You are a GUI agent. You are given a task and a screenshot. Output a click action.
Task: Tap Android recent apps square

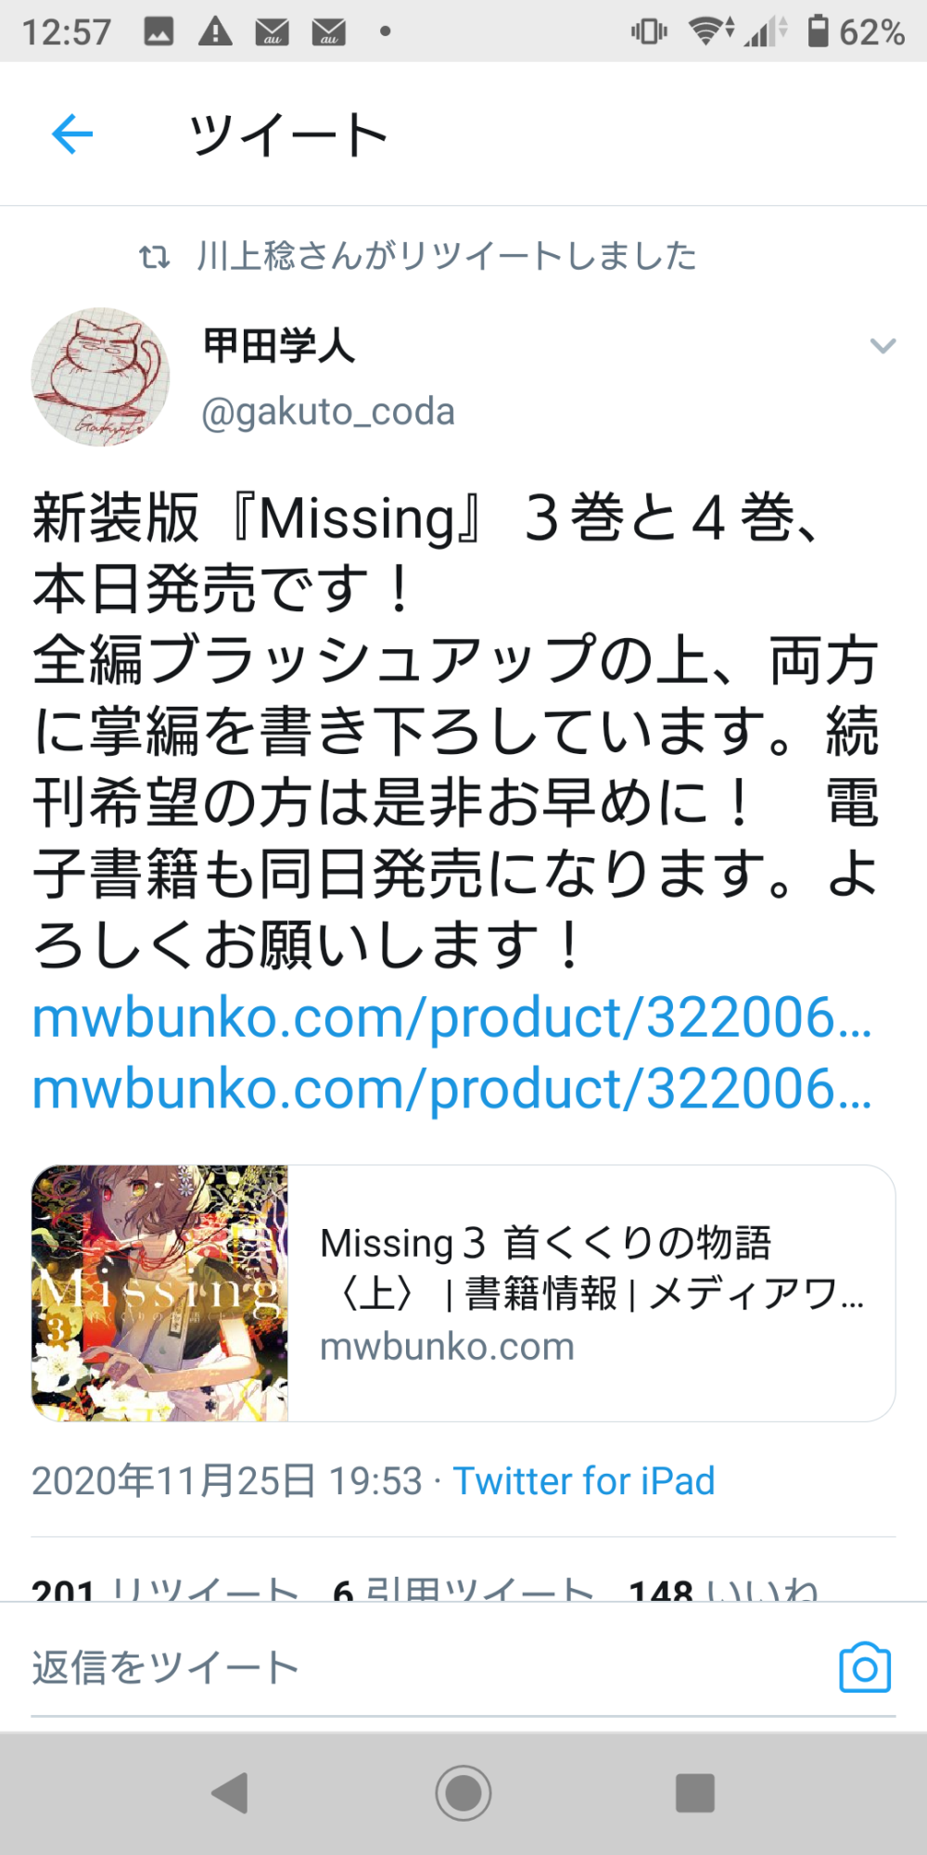coord(695,1793)
